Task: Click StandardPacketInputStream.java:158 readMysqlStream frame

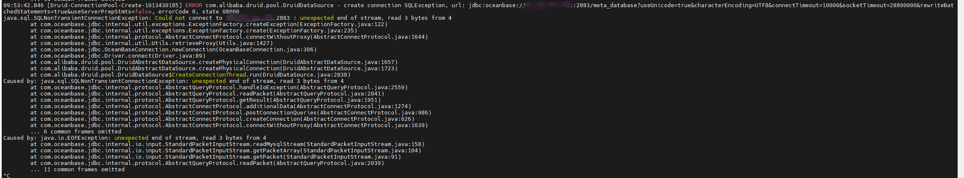Action: tap(228, 144)
